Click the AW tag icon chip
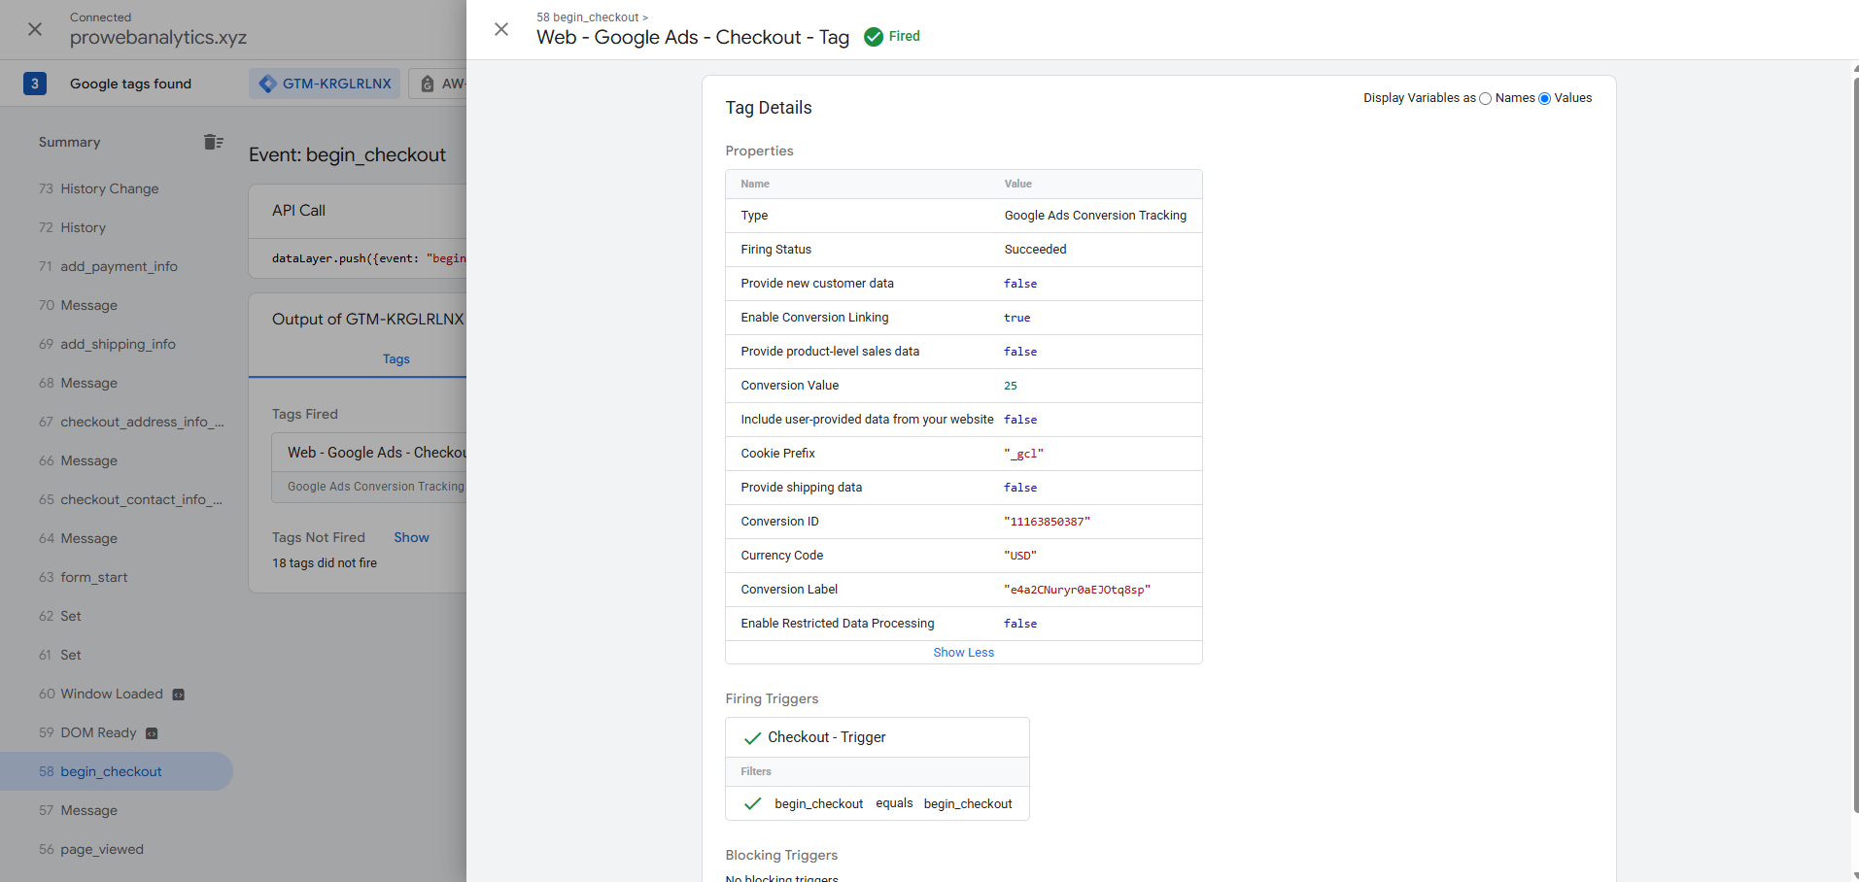Image resolution: width=1859 pixels, height=882 pixels. pyautogui.click(x=428, y=85)
